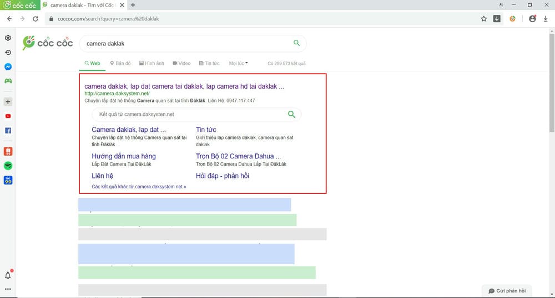Click the 'Kết quả từ camera.daksysten.net' search field
Screen dimensions: 555x298
pyautogui.click(x=189, y=114)
